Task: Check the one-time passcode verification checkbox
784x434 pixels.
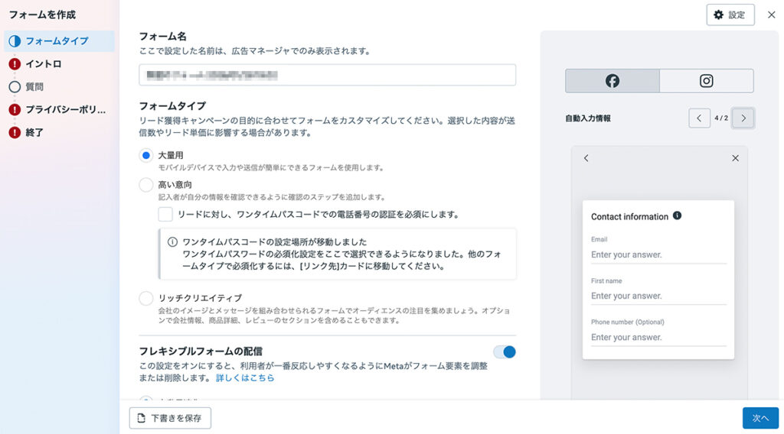Action: coord(165,215)
